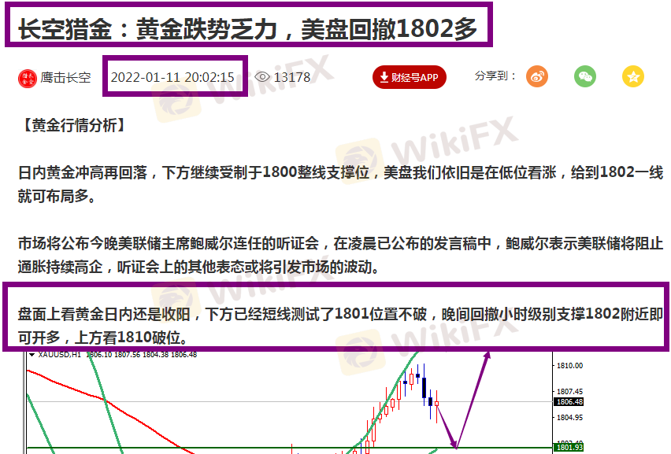Click the green 1801.93 support price label
The image size is (671, 454).
[x=569, y=448]
